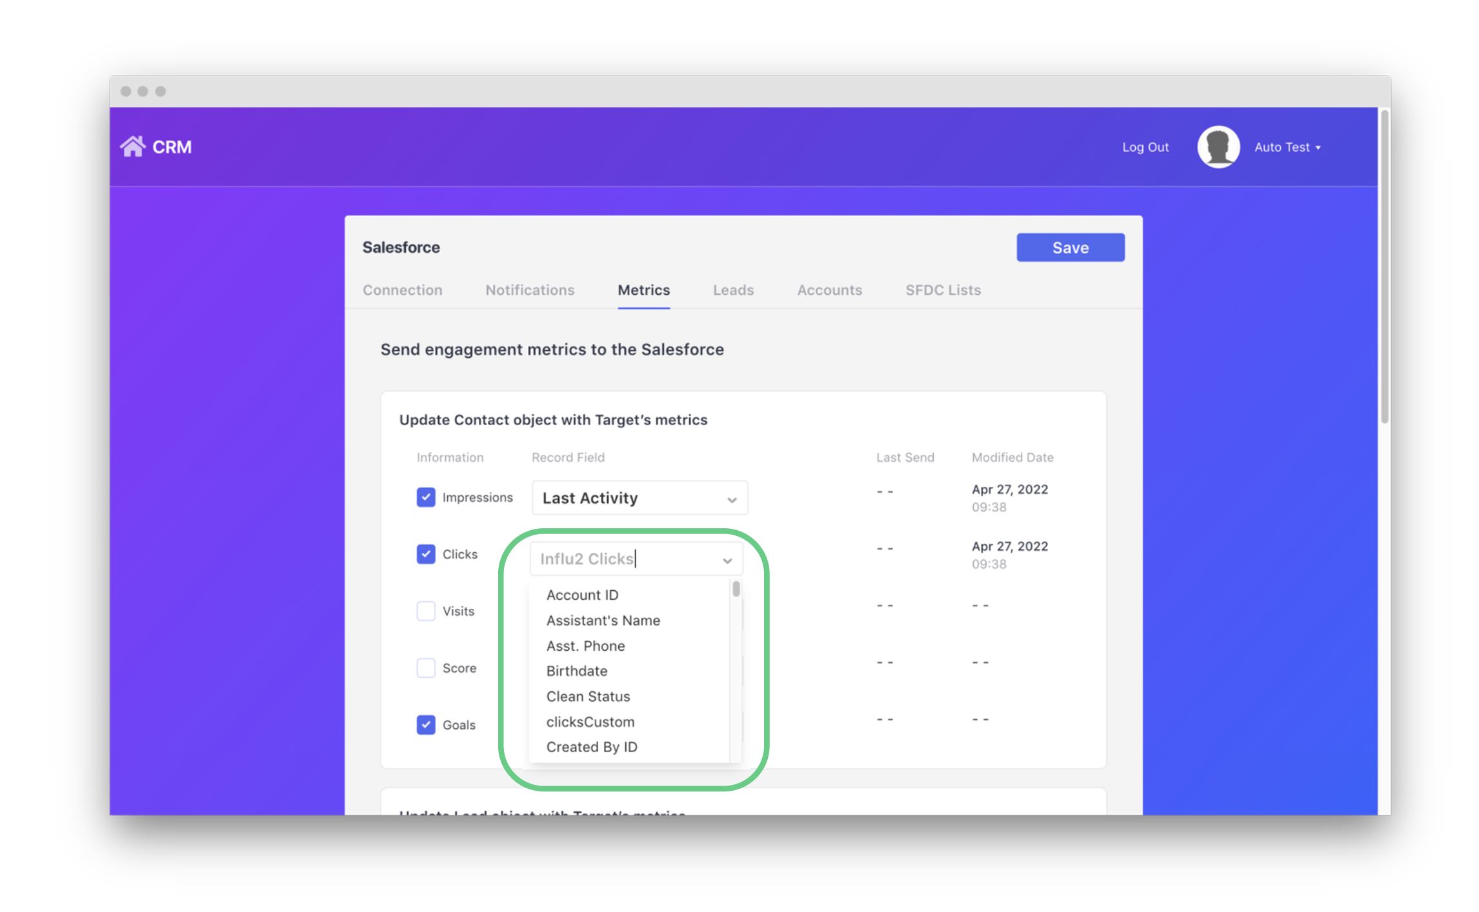Enable the Score checkbox

pyautogui.click(x=425, y=668)
